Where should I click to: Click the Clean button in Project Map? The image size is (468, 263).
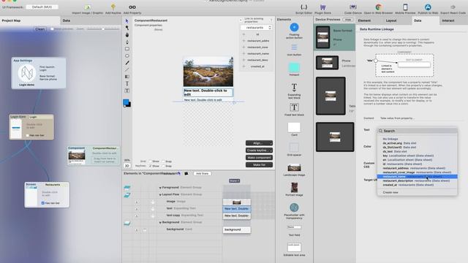pyautogui.click(x=40, y=29)
